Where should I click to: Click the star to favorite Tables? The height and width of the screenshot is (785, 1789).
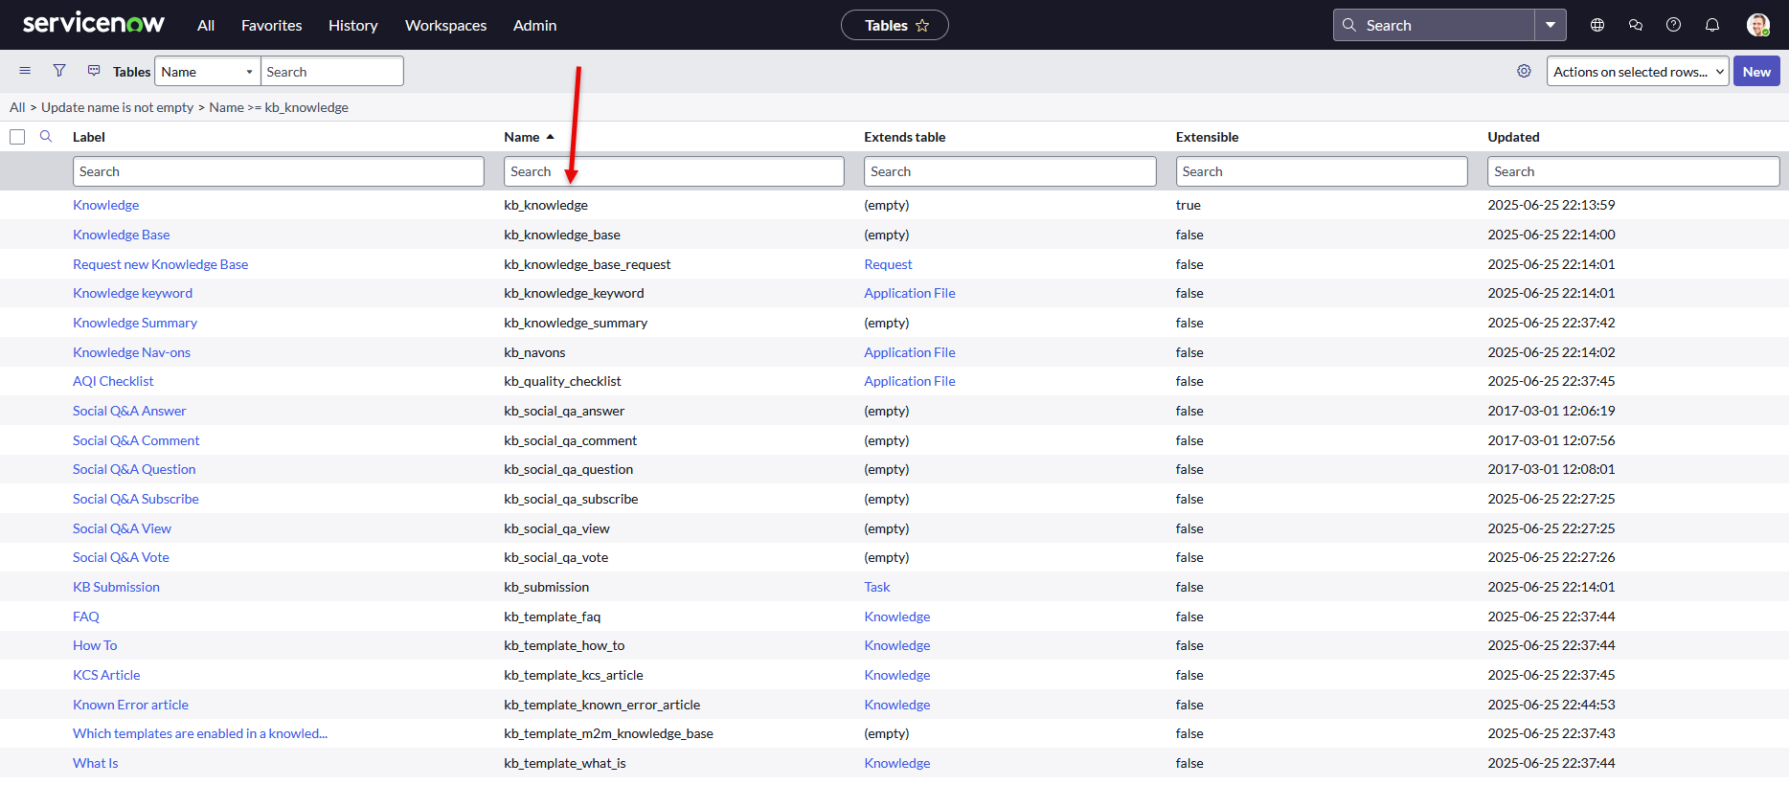point(922,26)
